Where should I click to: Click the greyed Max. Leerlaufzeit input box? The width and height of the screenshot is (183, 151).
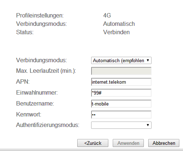point(121,71)
